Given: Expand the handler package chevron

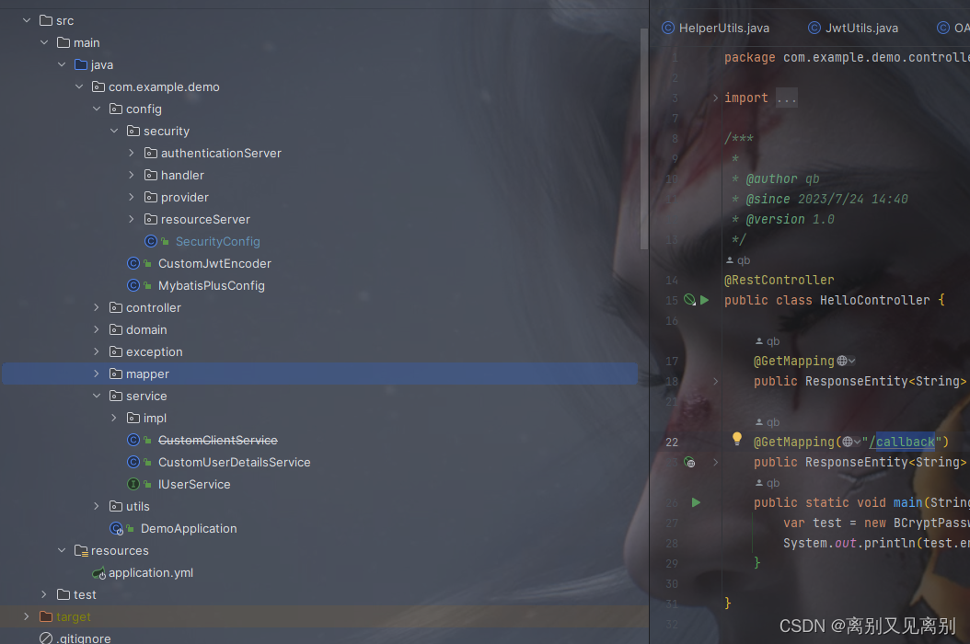Looking at the screenshot, I should (132, 175).
